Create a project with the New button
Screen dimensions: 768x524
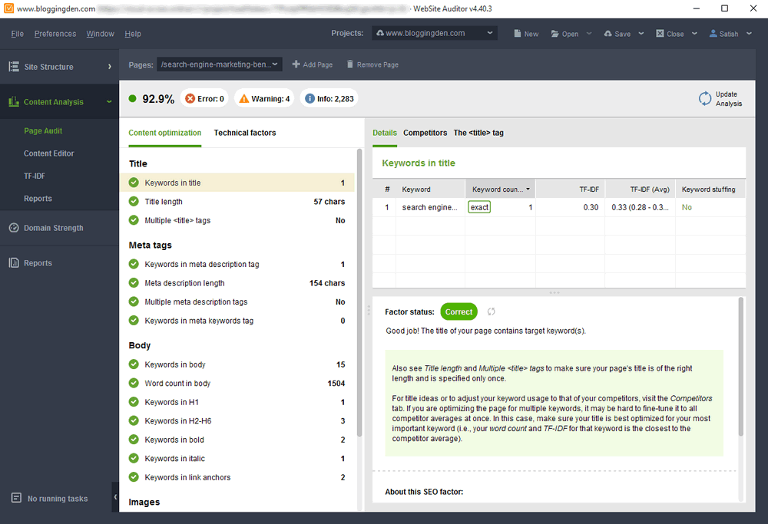tap(525, 33)
